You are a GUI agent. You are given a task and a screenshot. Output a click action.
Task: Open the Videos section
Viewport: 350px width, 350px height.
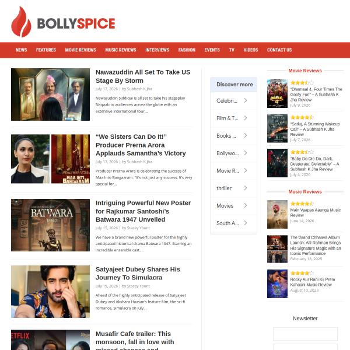[251, 50]
